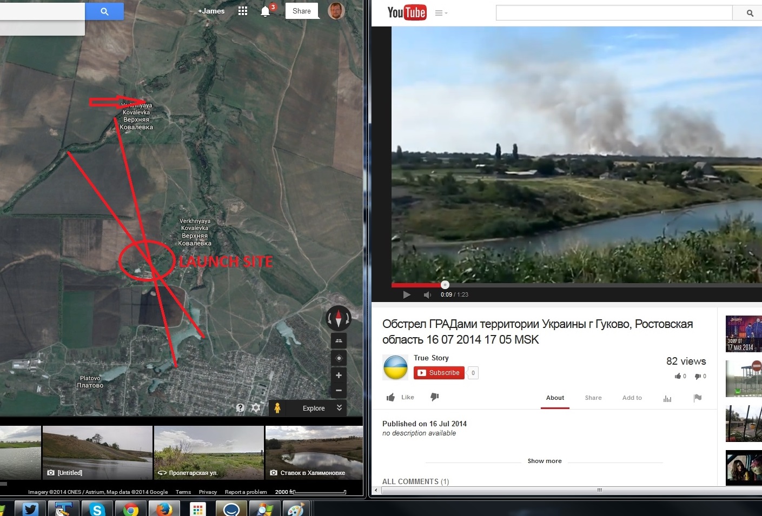The height and width of the screenshot is (516, 762).
Task: Collapse the Explore photo panel
Action: point(339,408)
